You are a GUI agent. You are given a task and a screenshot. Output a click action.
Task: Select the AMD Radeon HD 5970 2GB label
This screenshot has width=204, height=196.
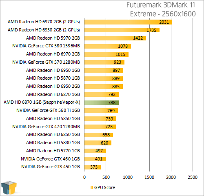click(53, 38)
